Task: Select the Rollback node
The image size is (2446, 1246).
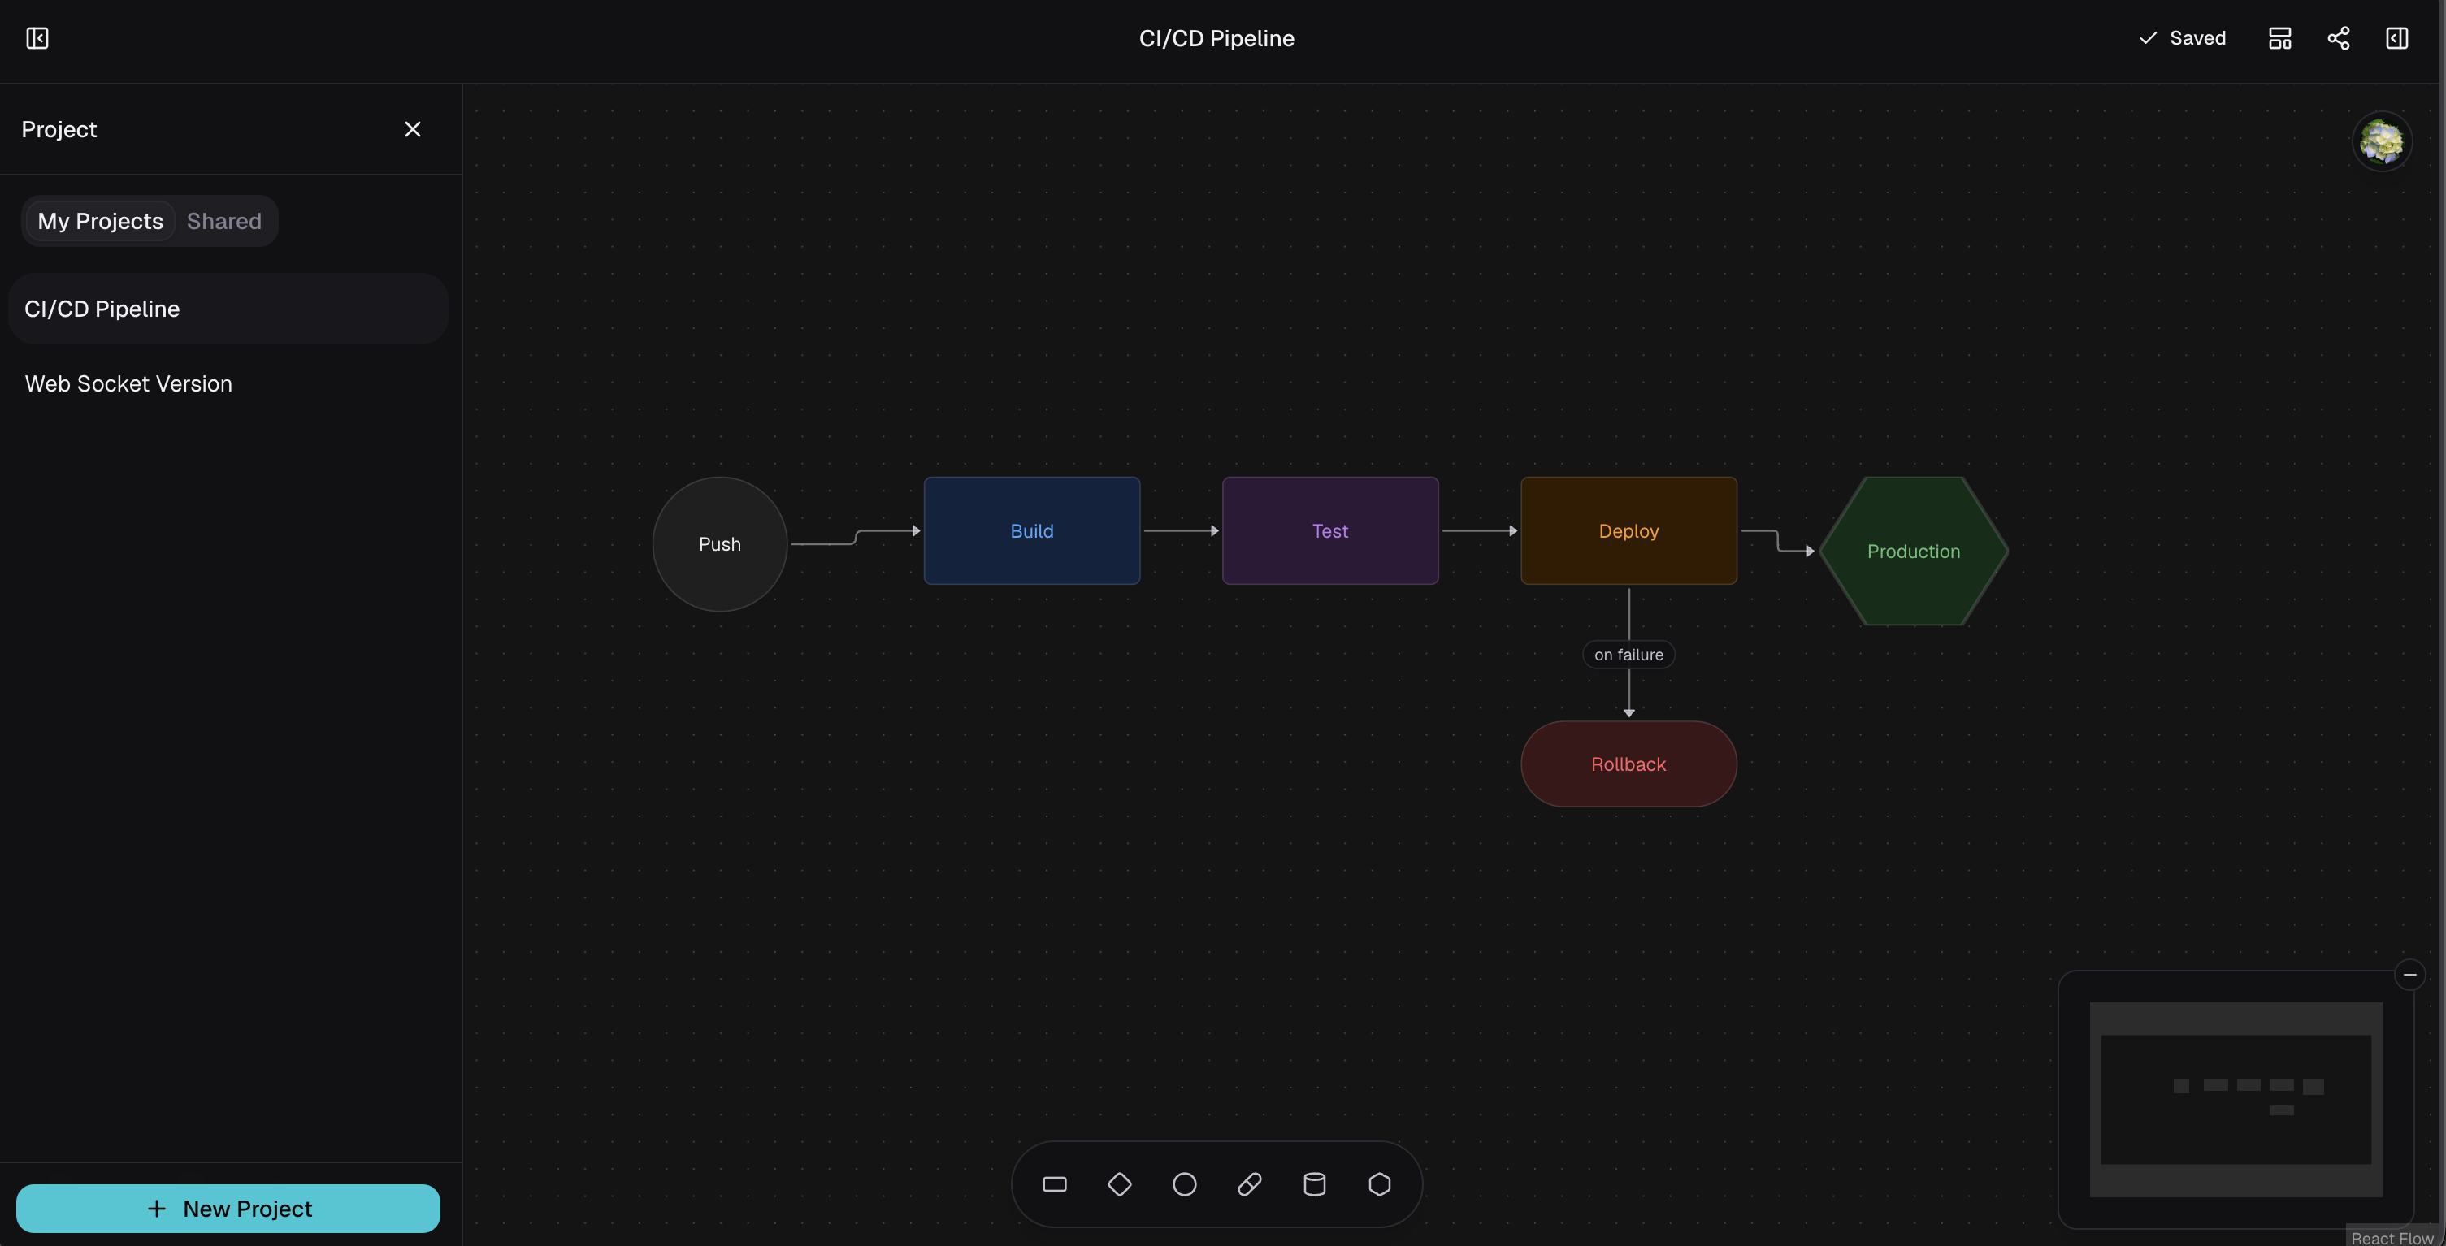Action: point(1628,764)
